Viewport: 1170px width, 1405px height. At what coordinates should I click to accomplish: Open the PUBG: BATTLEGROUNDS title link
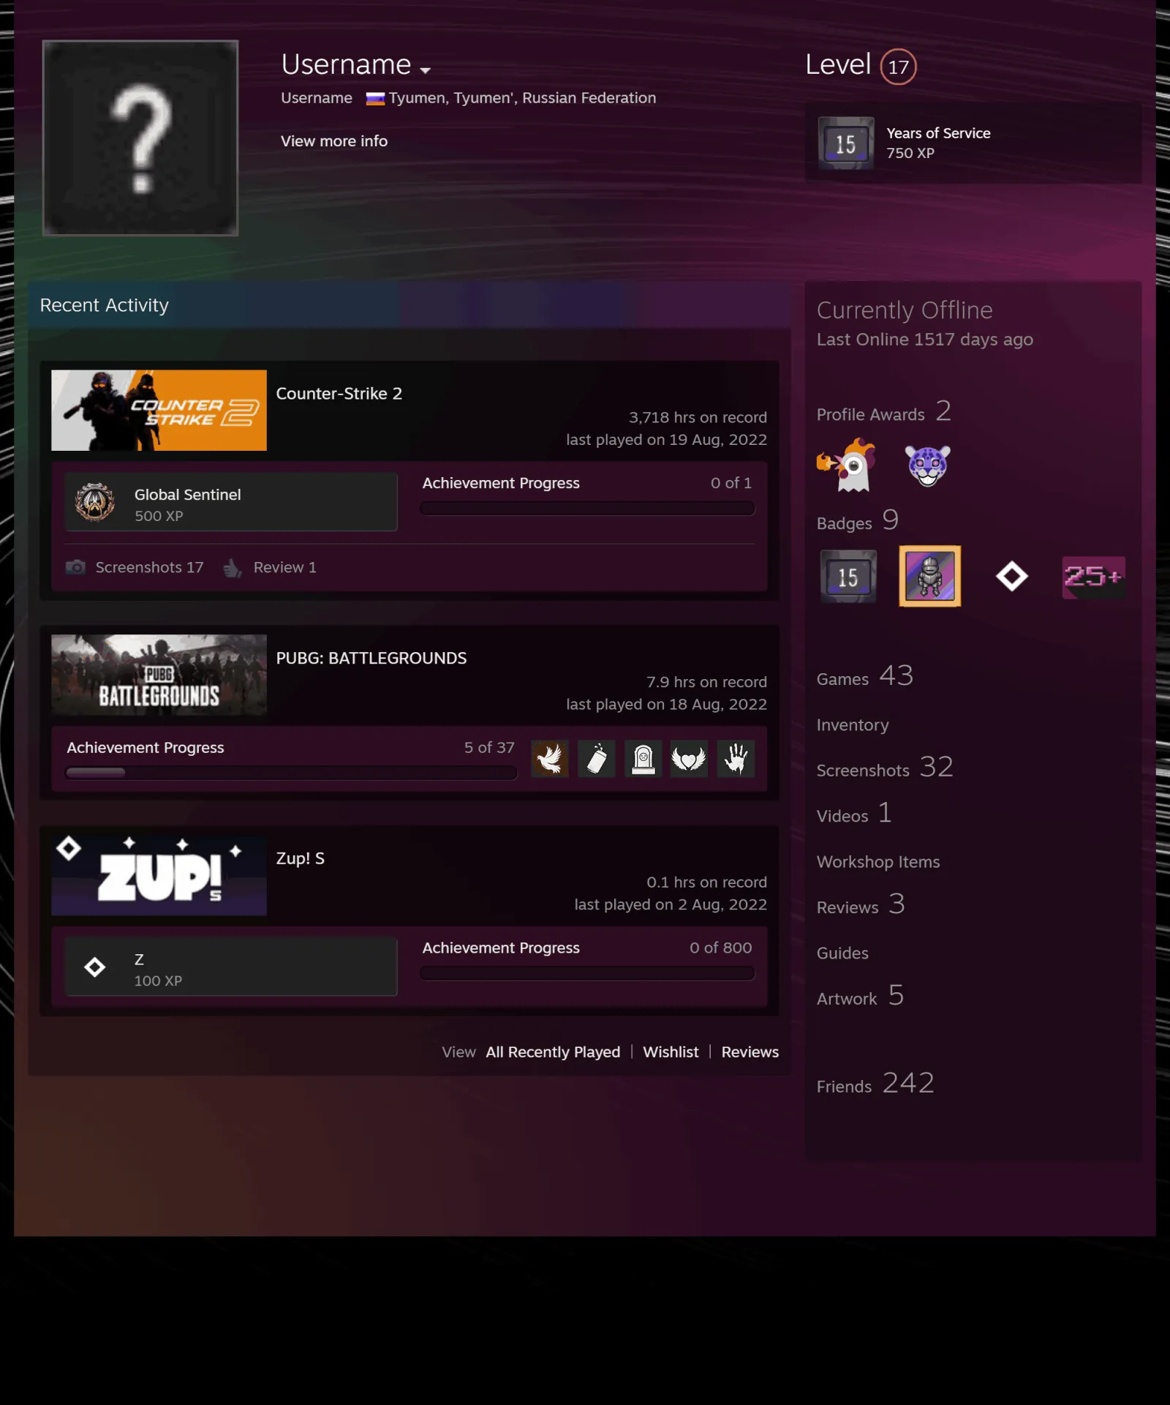click(371, 658)
